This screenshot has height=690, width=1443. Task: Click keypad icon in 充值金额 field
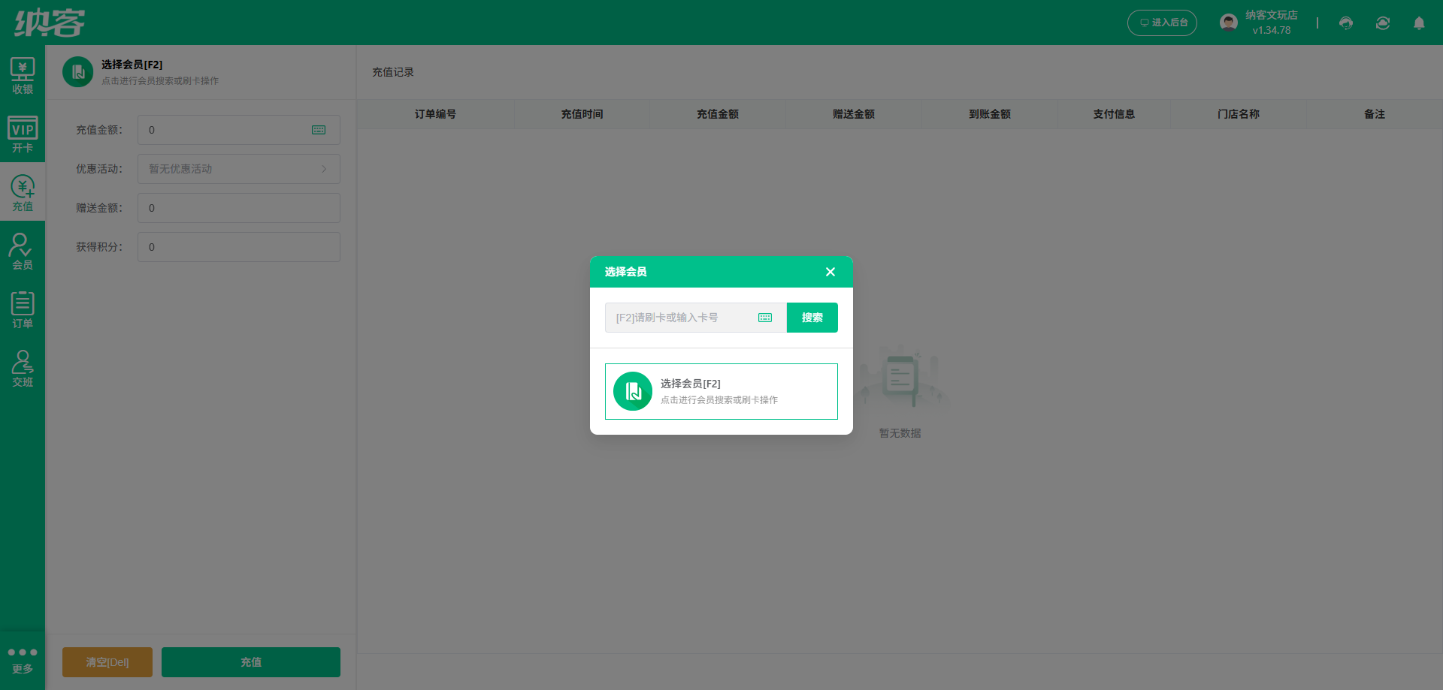(x=319, y=130)
